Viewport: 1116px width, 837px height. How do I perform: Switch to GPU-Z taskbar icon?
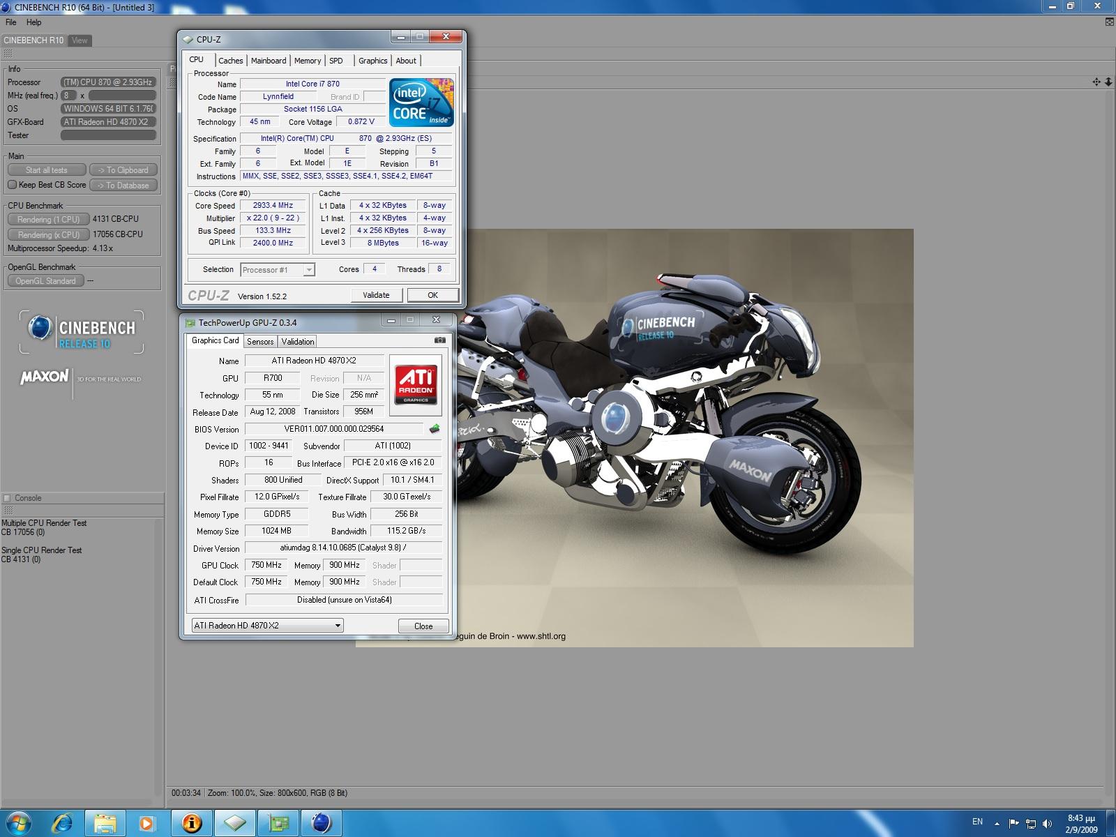coord(278,823)
